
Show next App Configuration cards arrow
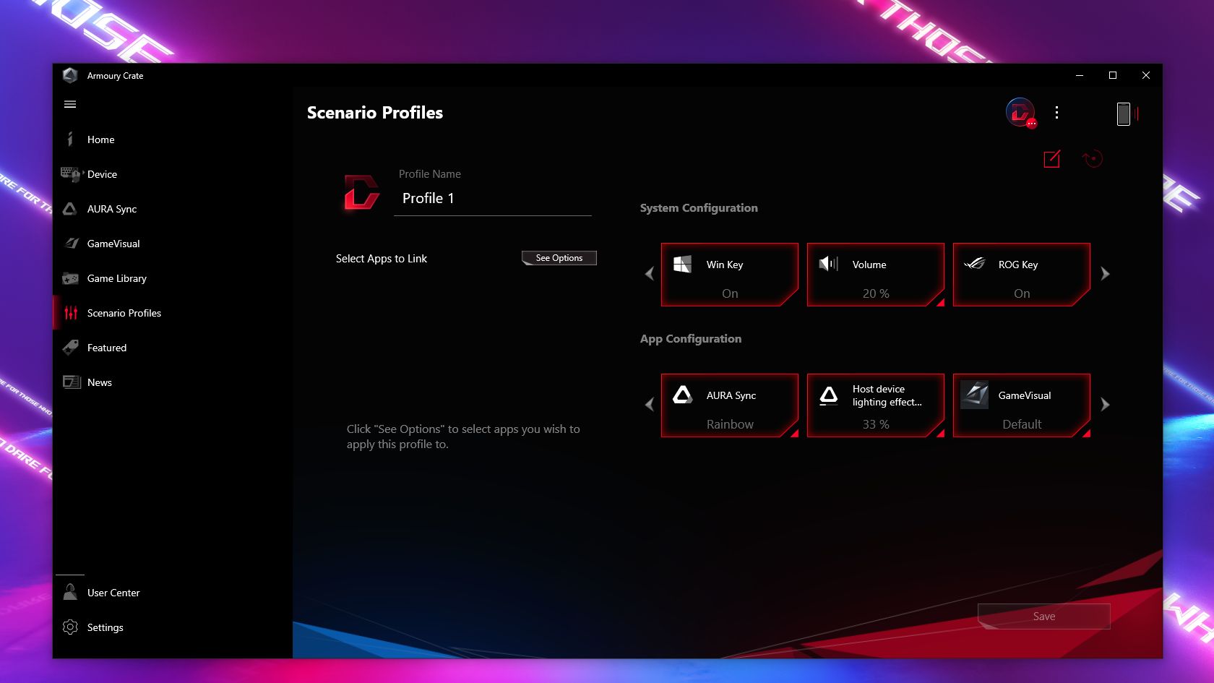tap(1105, 405)
